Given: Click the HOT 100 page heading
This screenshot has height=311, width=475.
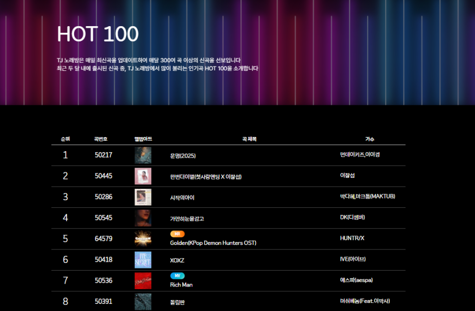Looking at the screenshot, I should point(98,34).
